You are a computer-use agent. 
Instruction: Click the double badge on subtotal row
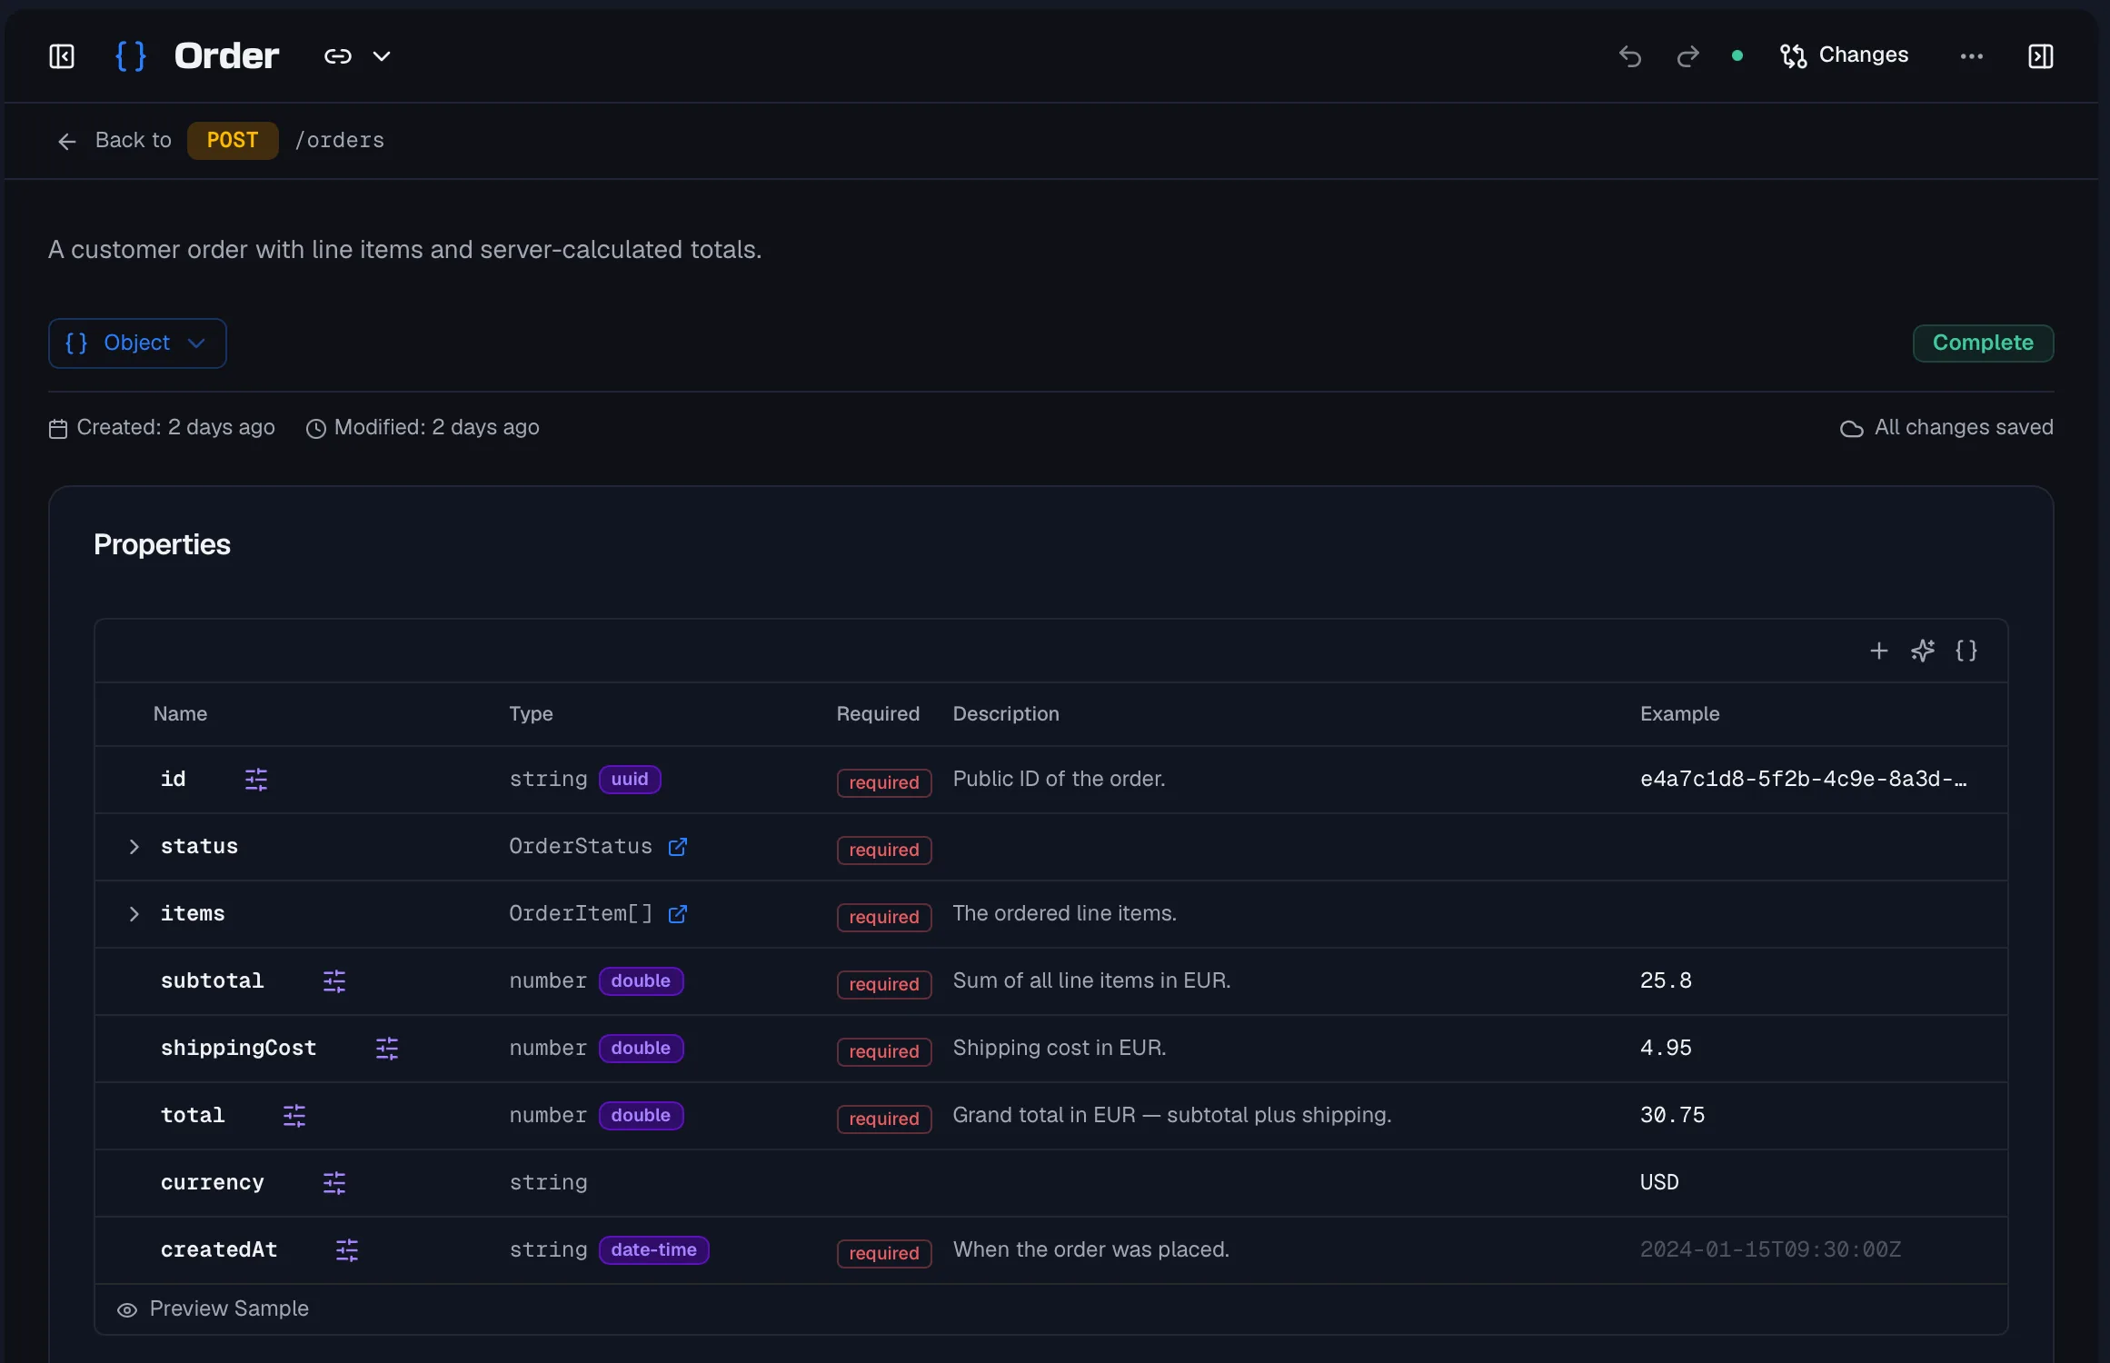[x=641, y=981]
